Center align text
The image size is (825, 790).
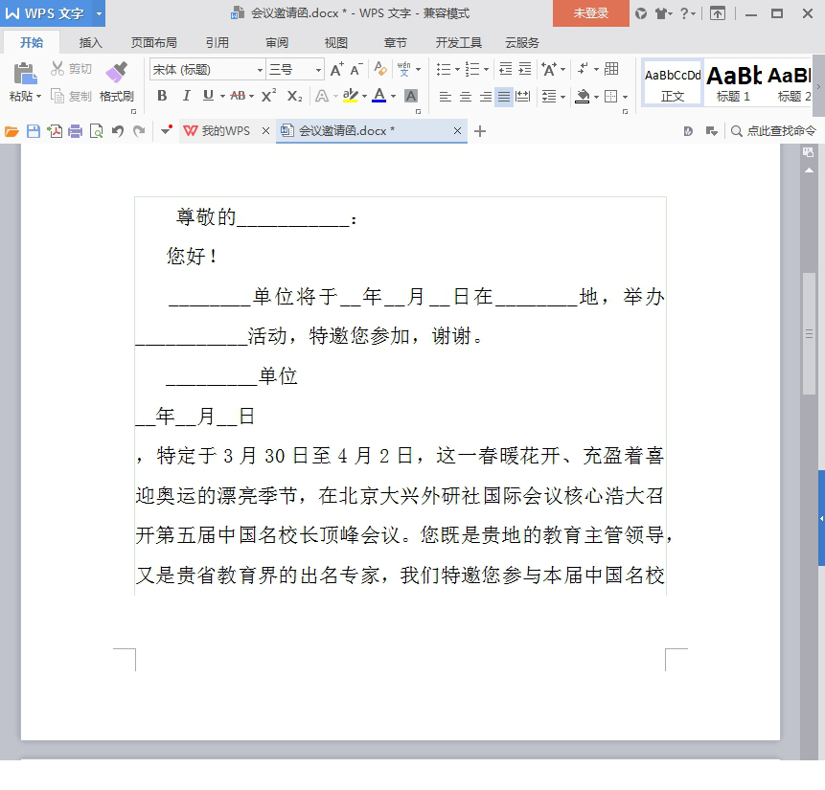(x=465, y=97)
